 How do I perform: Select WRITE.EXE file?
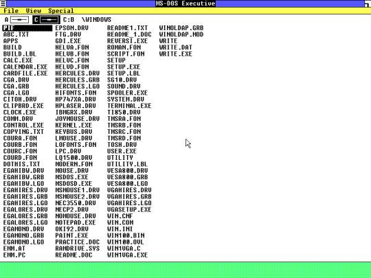tap(176, 54)
